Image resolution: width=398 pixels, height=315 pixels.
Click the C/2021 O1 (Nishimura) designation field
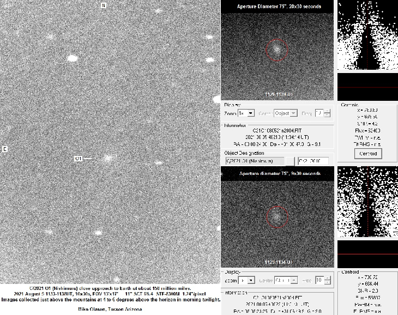point(254,161)
